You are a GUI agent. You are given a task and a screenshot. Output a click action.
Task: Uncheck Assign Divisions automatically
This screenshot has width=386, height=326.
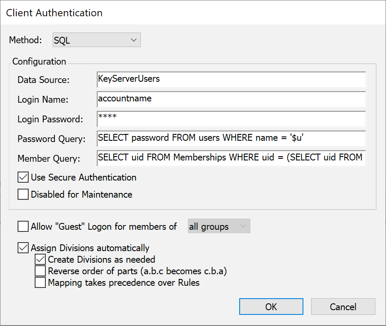click(23, 248)
